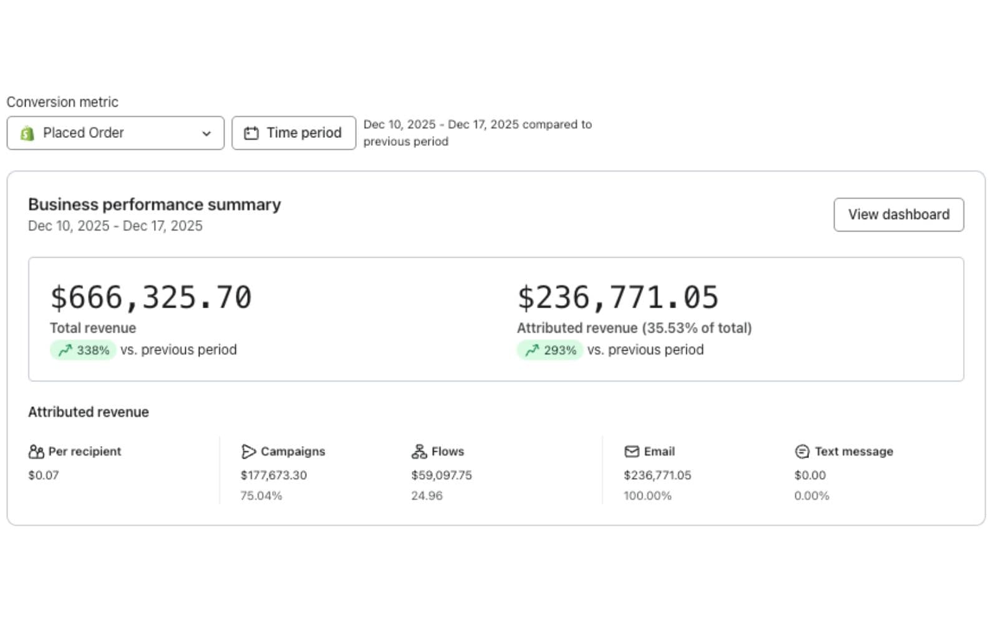Screen dimensions: 998x624
Task: Click the $236,771.05 attributed revenue figure
Action: (x=617, y=296)
